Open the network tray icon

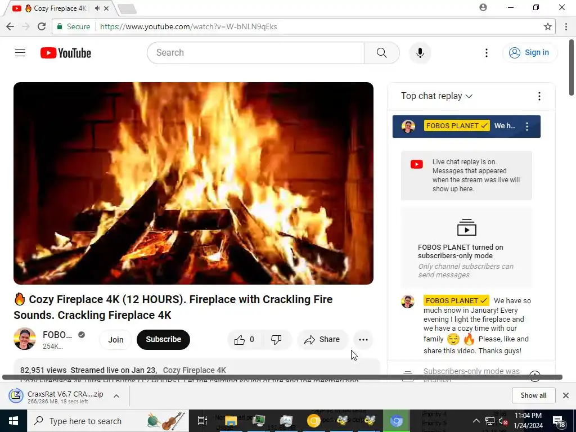(x=489, y=421)
